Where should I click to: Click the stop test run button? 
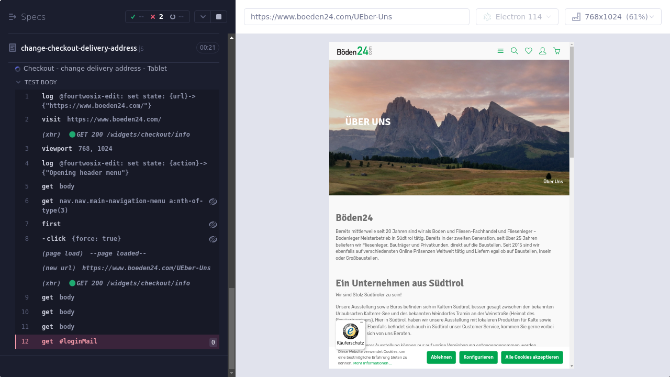pyautogui.click(x=219, y=17)
